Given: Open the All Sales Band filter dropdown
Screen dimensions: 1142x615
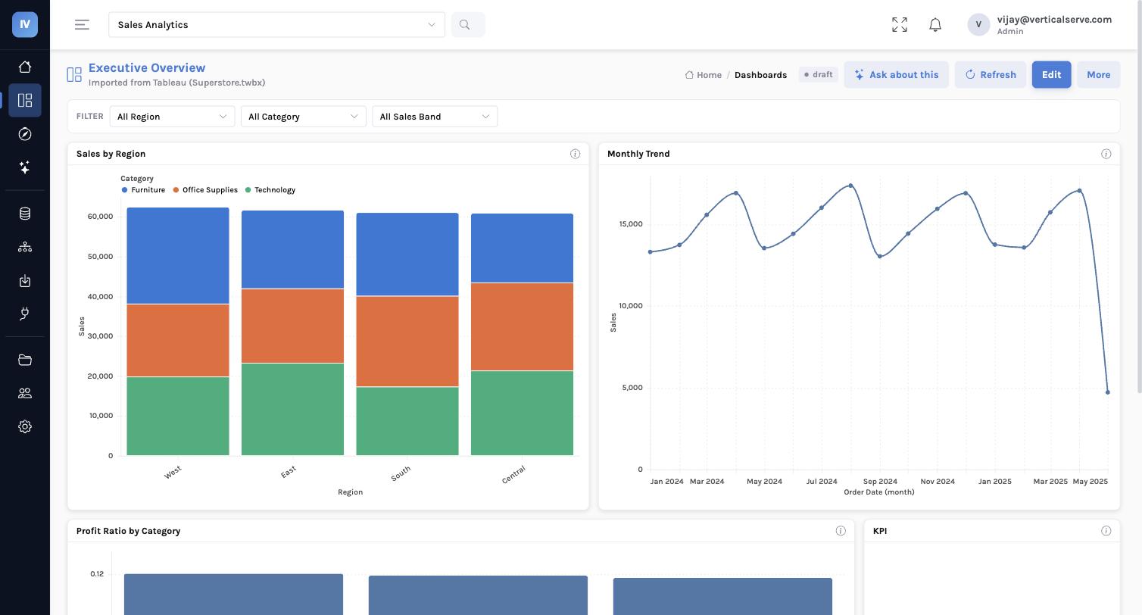Looking at the screenshot, I should click(435, 117).
